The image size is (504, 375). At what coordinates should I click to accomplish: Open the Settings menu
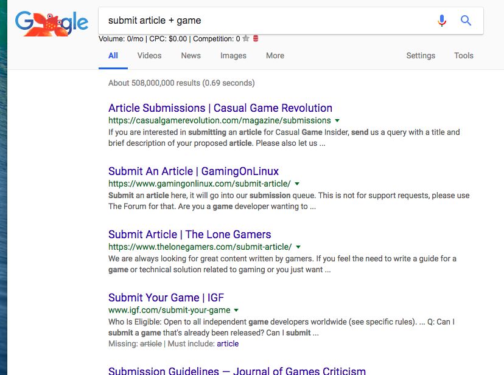point(421,56)
